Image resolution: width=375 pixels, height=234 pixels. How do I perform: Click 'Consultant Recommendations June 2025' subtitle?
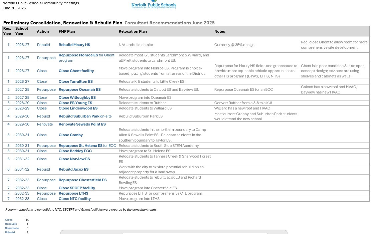[x=170, y=23]
